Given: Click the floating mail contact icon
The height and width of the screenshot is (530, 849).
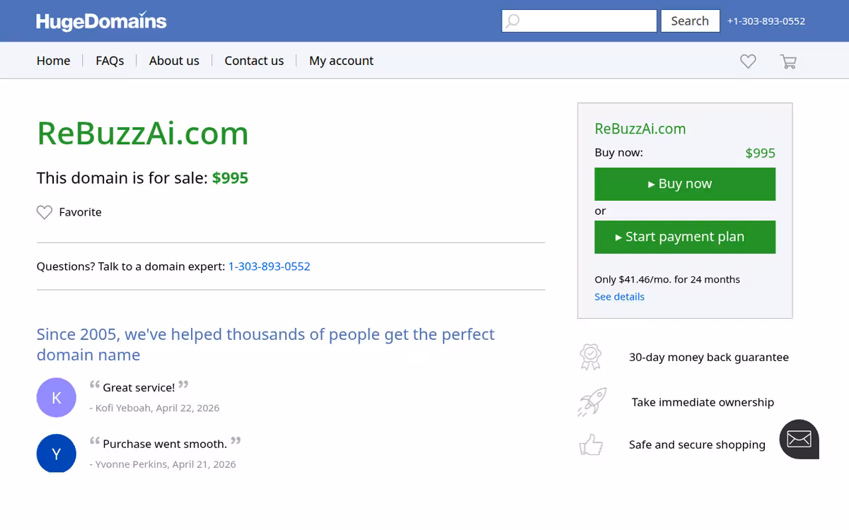Looking at the screenshot, I should [x=799, y=440].
